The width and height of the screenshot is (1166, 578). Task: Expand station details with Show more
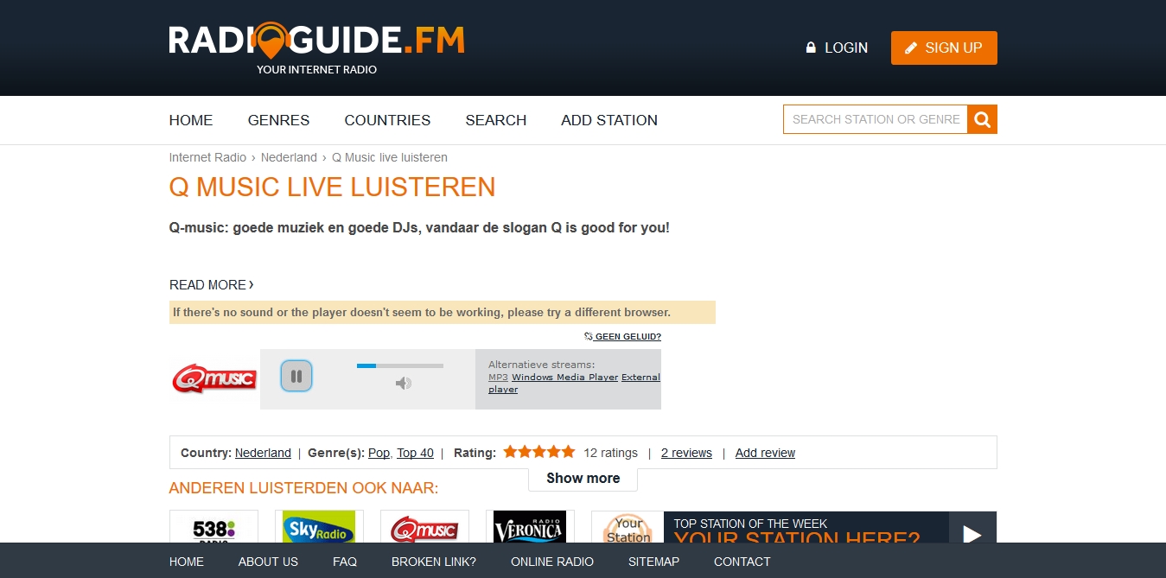tap(583, 478)
